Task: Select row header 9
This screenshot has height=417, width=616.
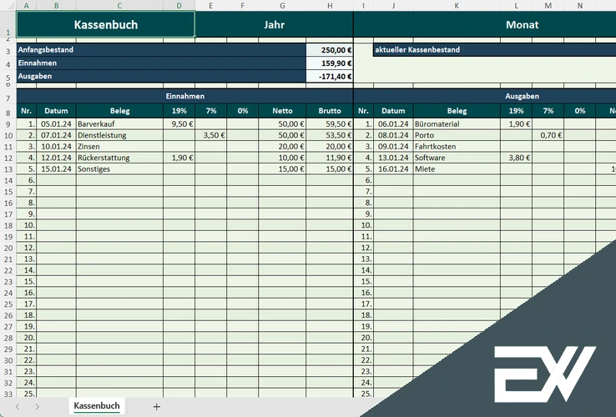Action: (8, 124)
